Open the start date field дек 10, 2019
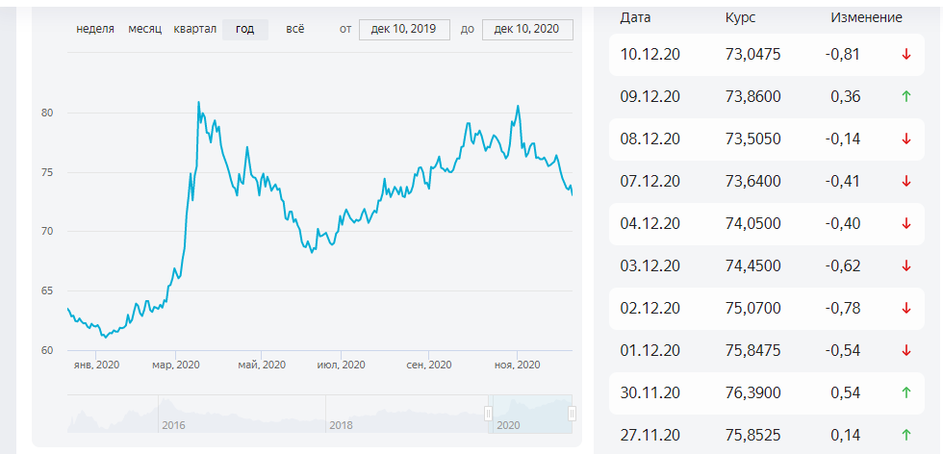The width and height of the screenshot is (943, 454). click(404, 29)
